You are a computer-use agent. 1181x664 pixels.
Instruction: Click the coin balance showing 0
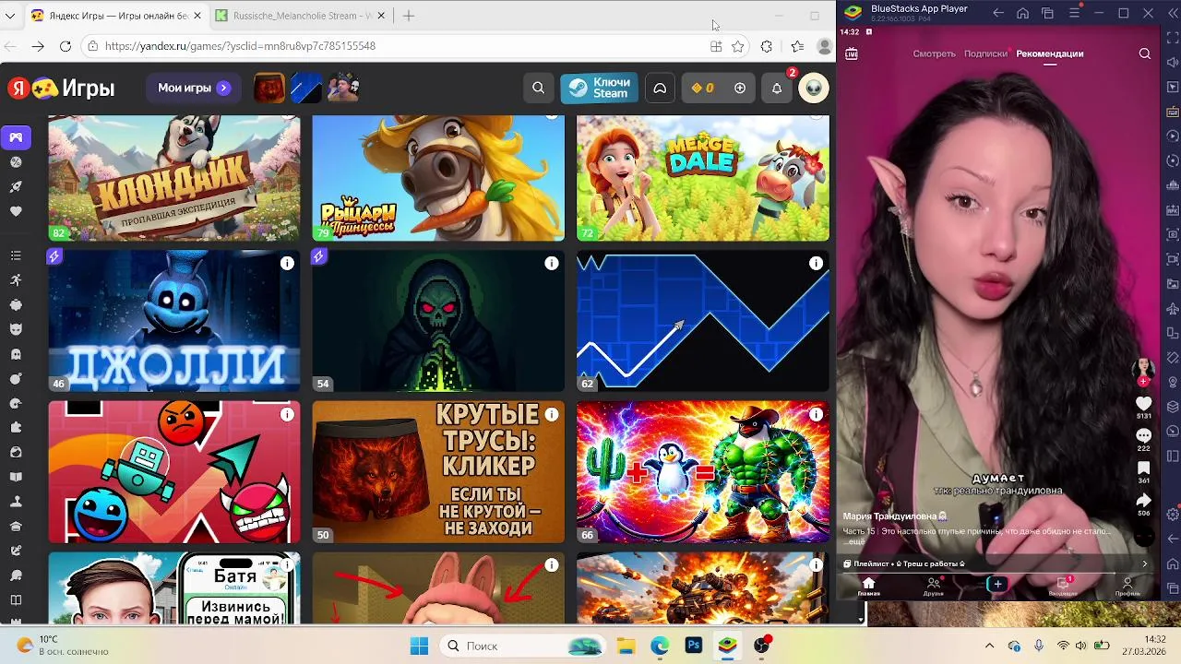(703, 88)
